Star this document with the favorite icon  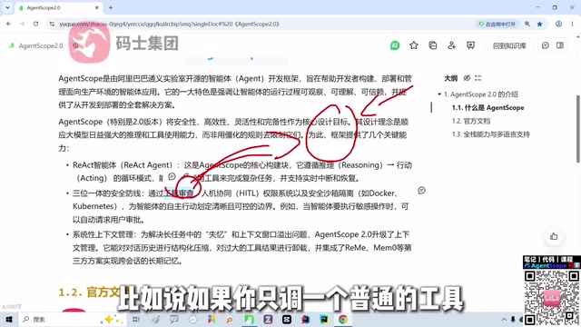pyautogui.click(x=414, y=45)
